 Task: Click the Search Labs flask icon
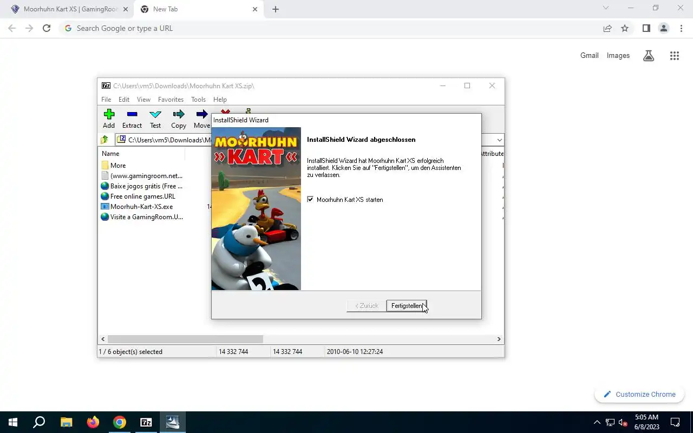649,55
